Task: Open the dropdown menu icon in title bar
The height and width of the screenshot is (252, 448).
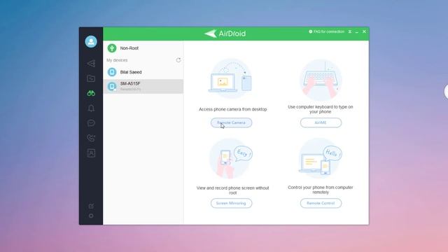Action: [x=350, y=31]
